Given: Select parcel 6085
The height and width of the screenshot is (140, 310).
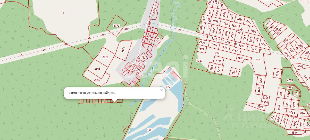Looking at the screenshot, I should [290, 80].
